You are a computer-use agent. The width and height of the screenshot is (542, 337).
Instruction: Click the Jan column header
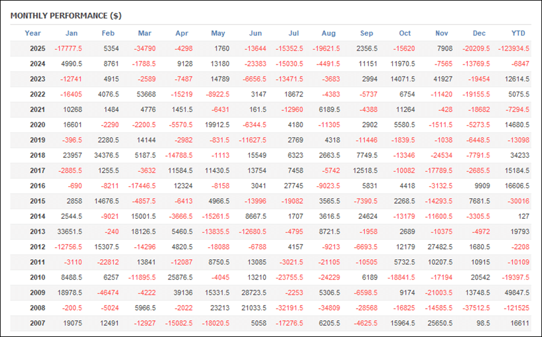72,33
